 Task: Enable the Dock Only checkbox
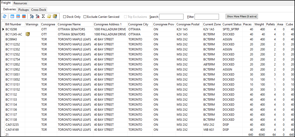tap(65, 17)
